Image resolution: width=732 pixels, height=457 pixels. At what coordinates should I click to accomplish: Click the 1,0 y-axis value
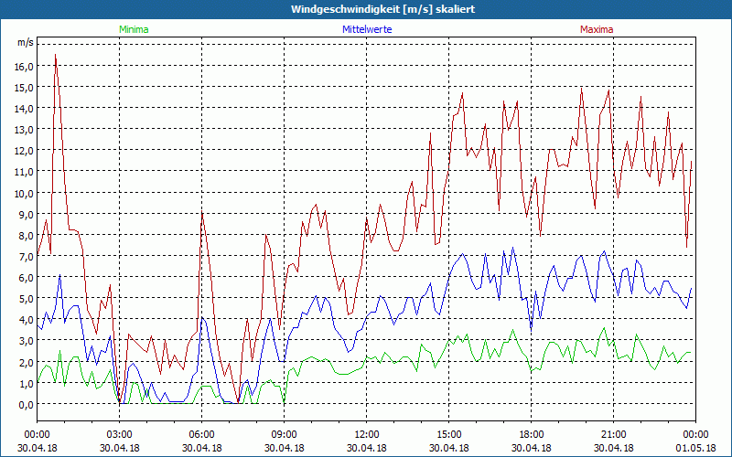click(27, 383)
